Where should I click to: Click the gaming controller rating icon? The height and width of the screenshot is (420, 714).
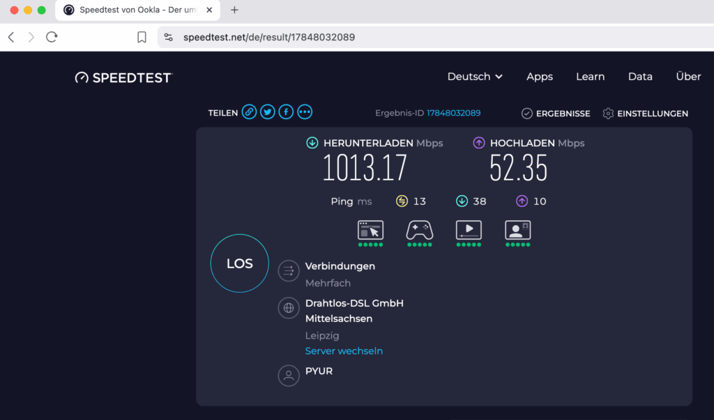[419, 231]
